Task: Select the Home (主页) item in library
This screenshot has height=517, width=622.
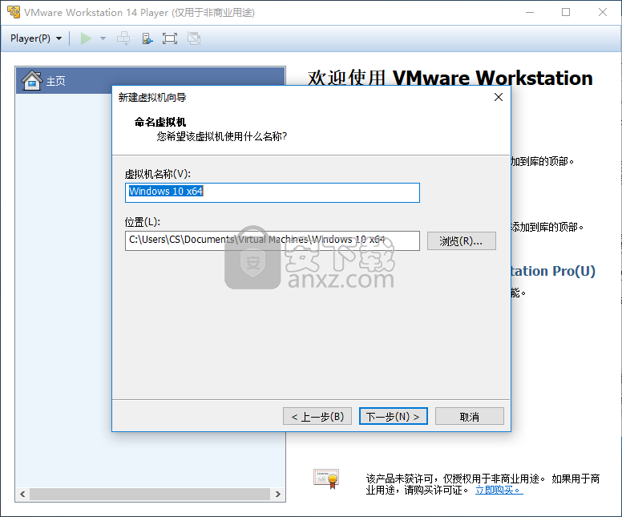Action: (x=151, y=80)
